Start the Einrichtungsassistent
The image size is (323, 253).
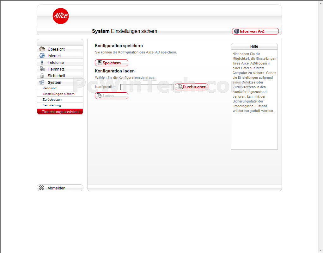[x=60, y=112]
